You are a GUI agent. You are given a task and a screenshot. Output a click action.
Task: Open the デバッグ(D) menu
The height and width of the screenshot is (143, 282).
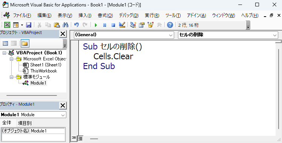tap(129, 15)
